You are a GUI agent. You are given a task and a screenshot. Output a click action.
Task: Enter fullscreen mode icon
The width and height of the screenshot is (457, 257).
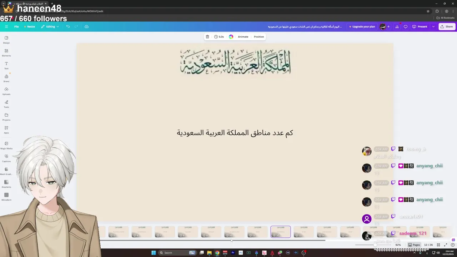pyautogui.click(x=446, y=245)
